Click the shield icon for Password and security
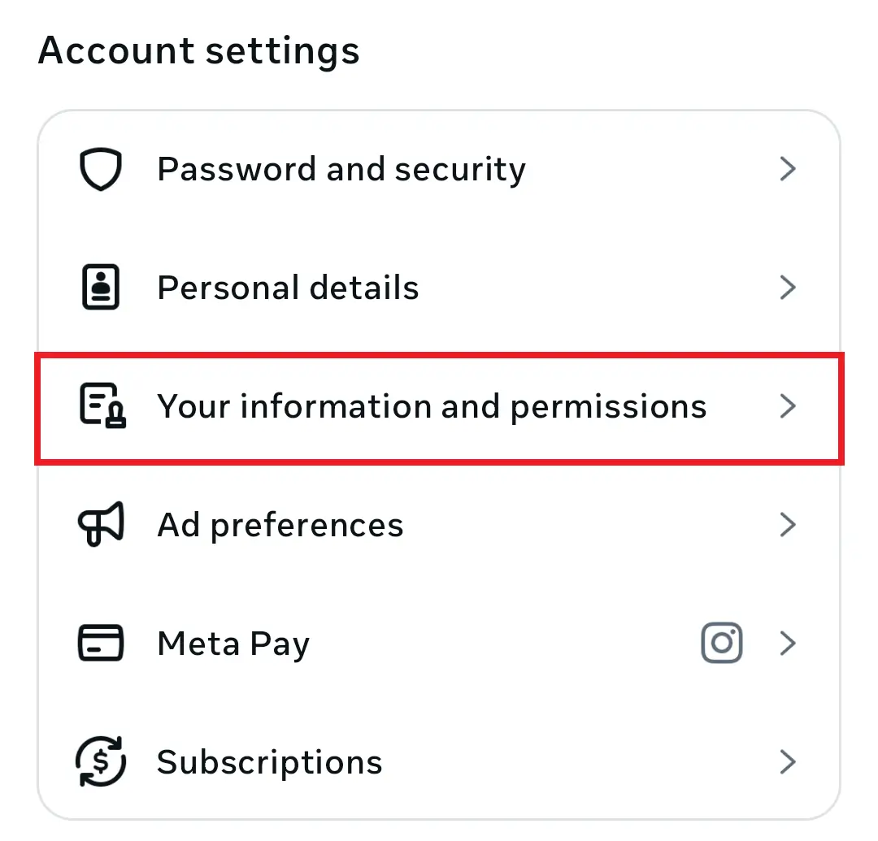This screenshot has height=841, width=878. pos(101,168)
